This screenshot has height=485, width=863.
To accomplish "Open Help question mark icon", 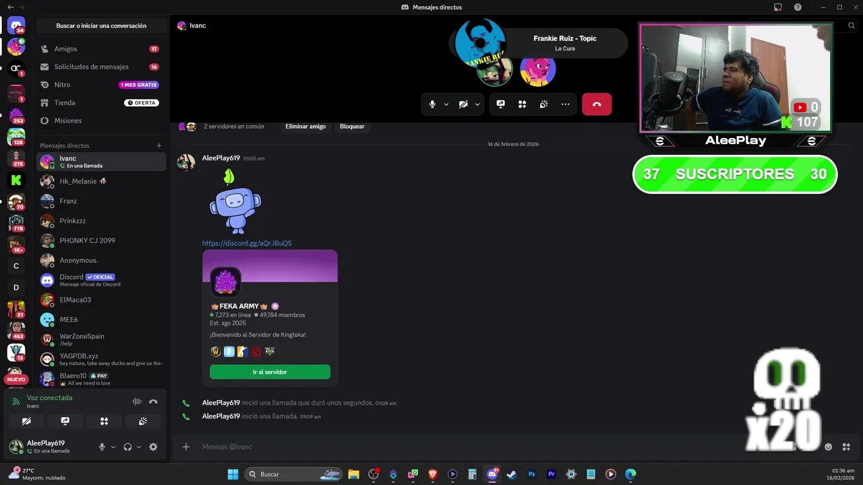I will [798, 7].
